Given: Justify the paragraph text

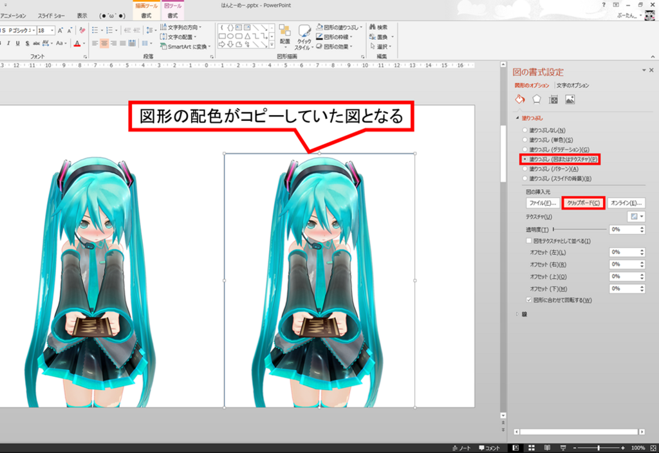Looking at the screenshot, I should [x=123, y=43].
